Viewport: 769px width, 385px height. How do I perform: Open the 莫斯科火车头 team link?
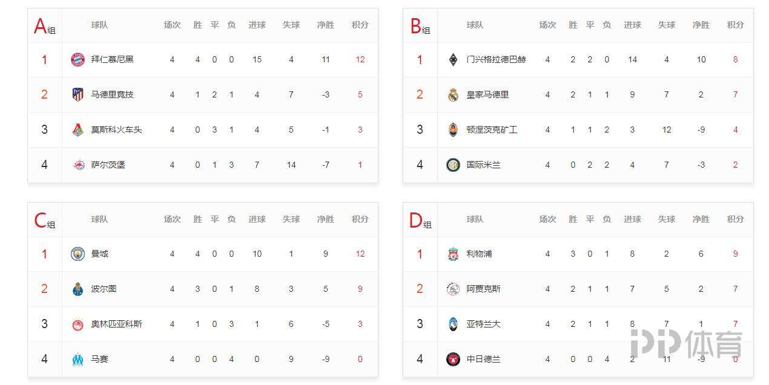point(116,130)
